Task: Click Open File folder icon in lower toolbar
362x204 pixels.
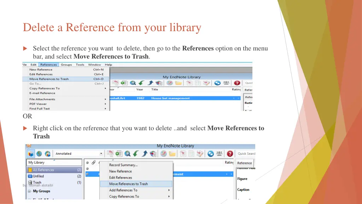Action: point(172,153)
